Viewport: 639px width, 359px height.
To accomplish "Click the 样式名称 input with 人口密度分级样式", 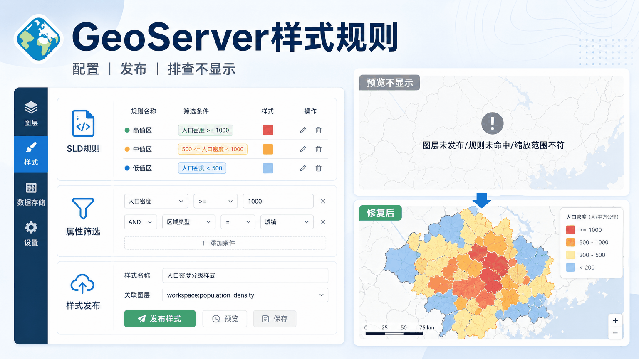I will tap(245, 275).
